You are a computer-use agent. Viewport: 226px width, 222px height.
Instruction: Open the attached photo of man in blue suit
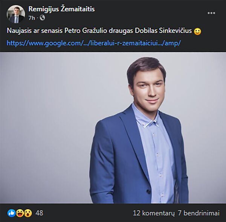click(113, 128)
